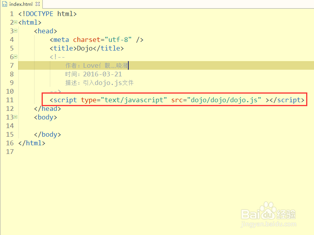Click the closing head tag on line 12
Viewport: 314px width, 235px height.
47,108
